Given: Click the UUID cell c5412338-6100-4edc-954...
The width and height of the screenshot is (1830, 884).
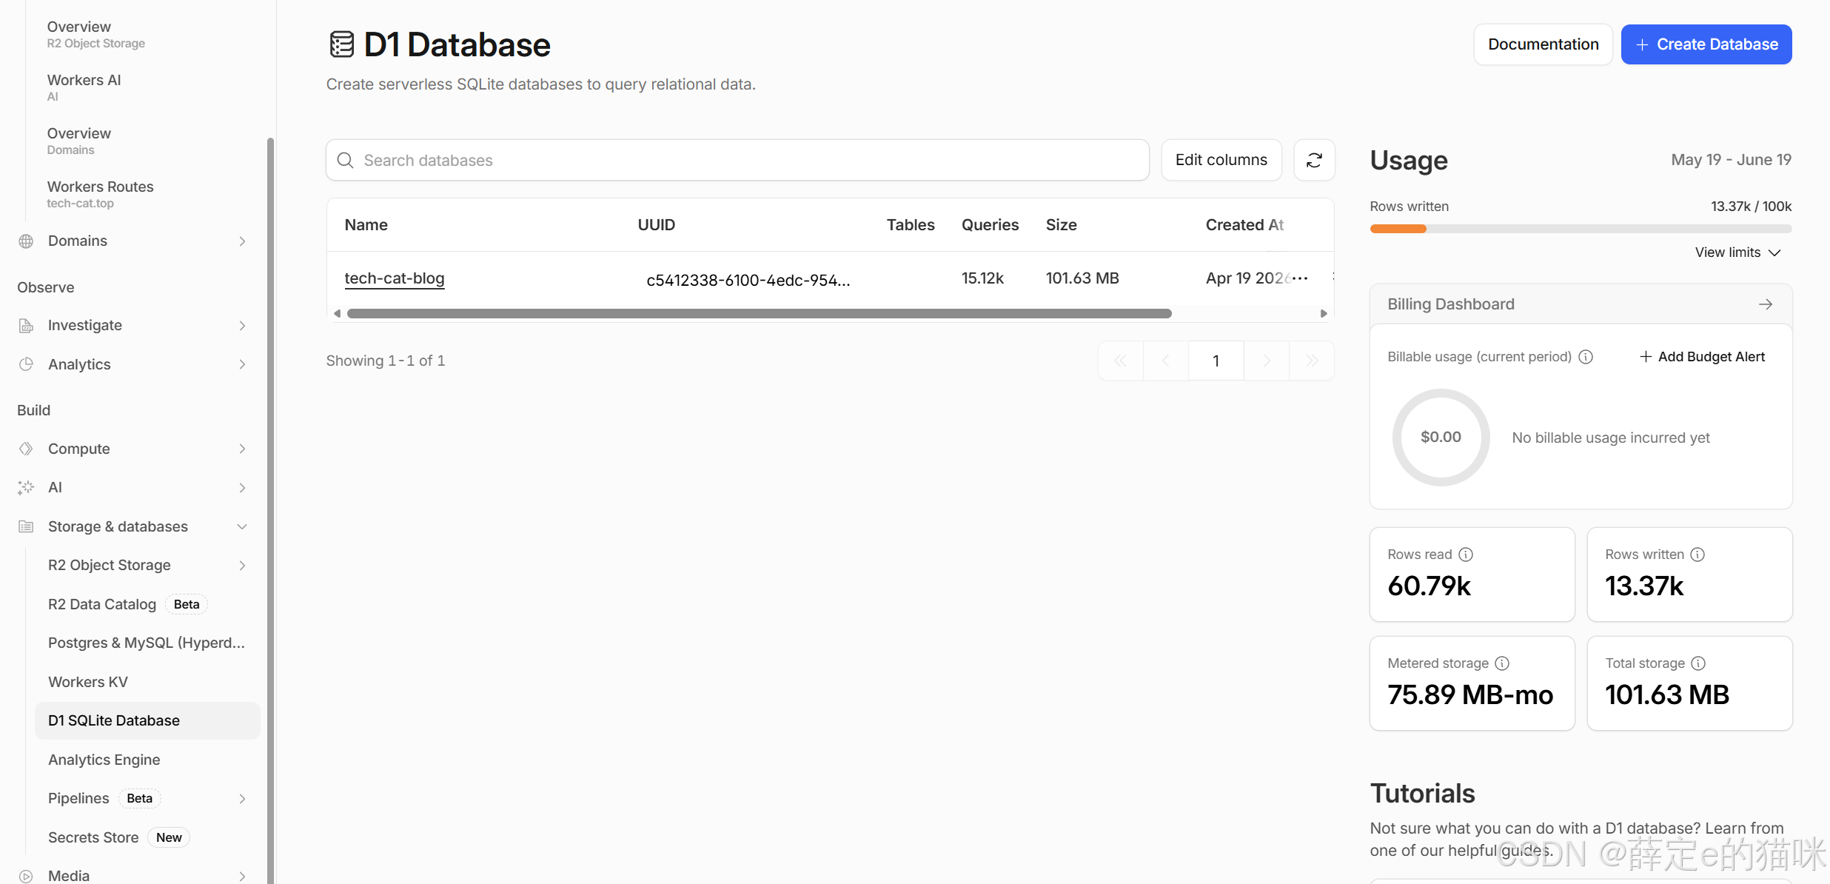Looking at the screenshot, I should click(x=748, y=280).
